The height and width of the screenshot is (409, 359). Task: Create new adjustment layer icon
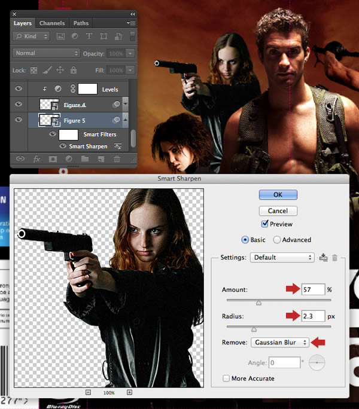pos(69,158)
